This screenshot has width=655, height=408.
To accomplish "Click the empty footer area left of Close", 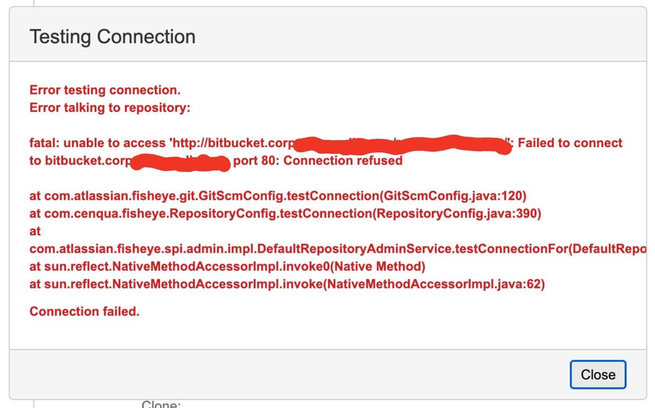I will coord(289,374).
